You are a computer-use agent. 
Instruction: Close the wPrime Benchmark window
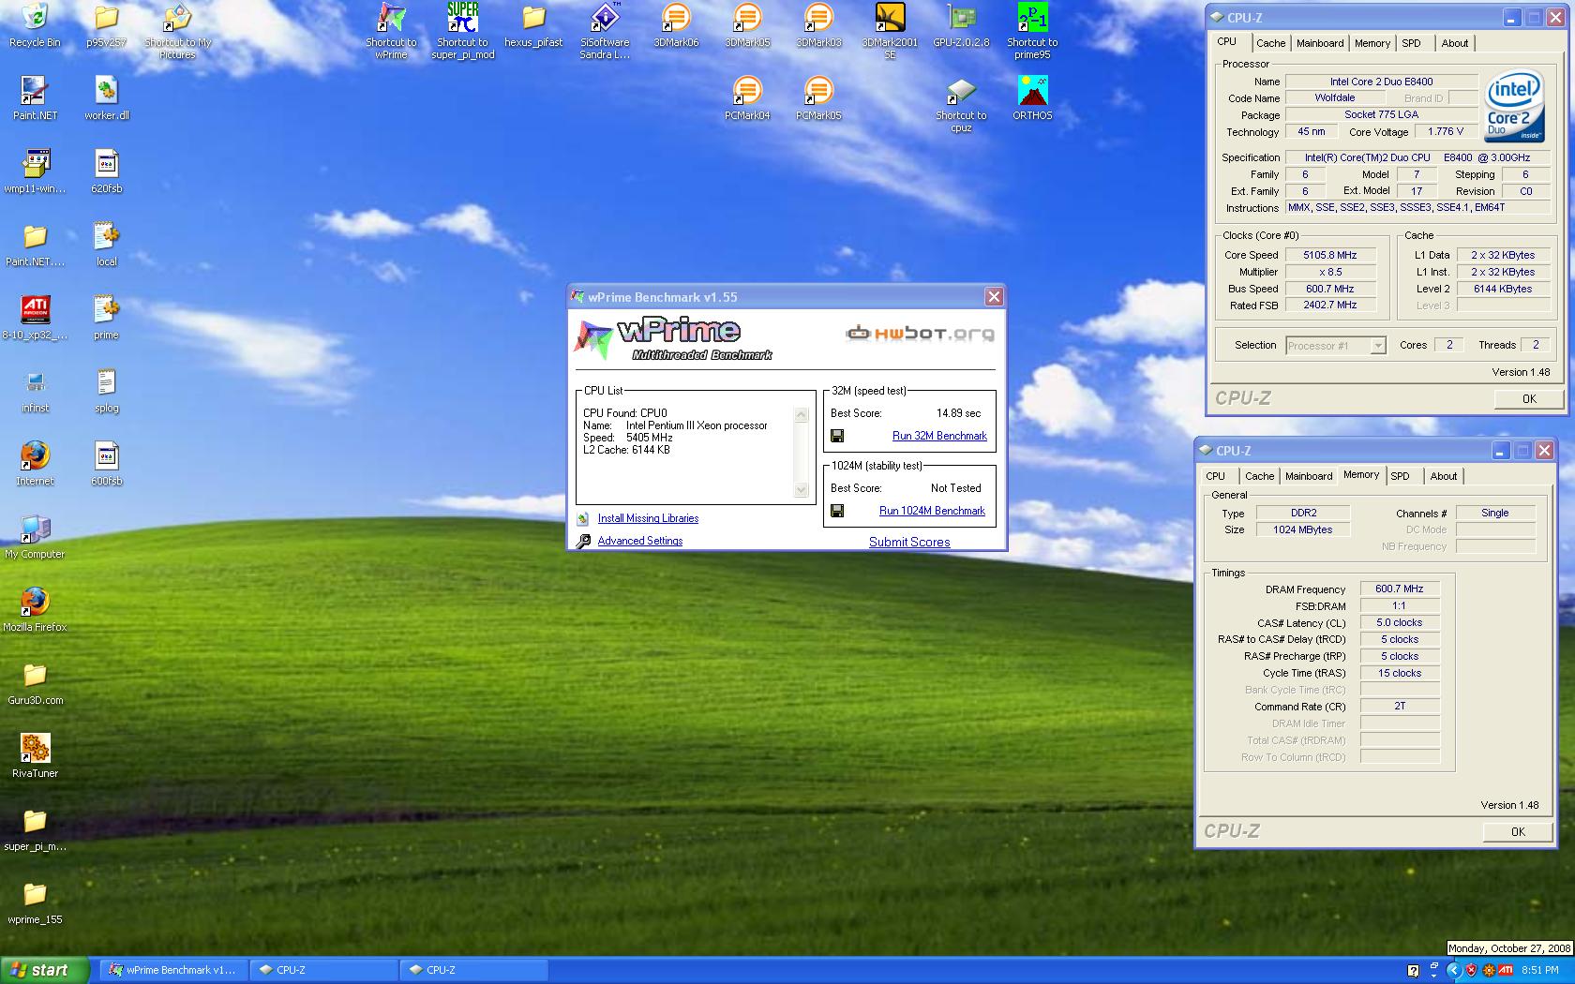pyautogui.click(x=994, y=297)
